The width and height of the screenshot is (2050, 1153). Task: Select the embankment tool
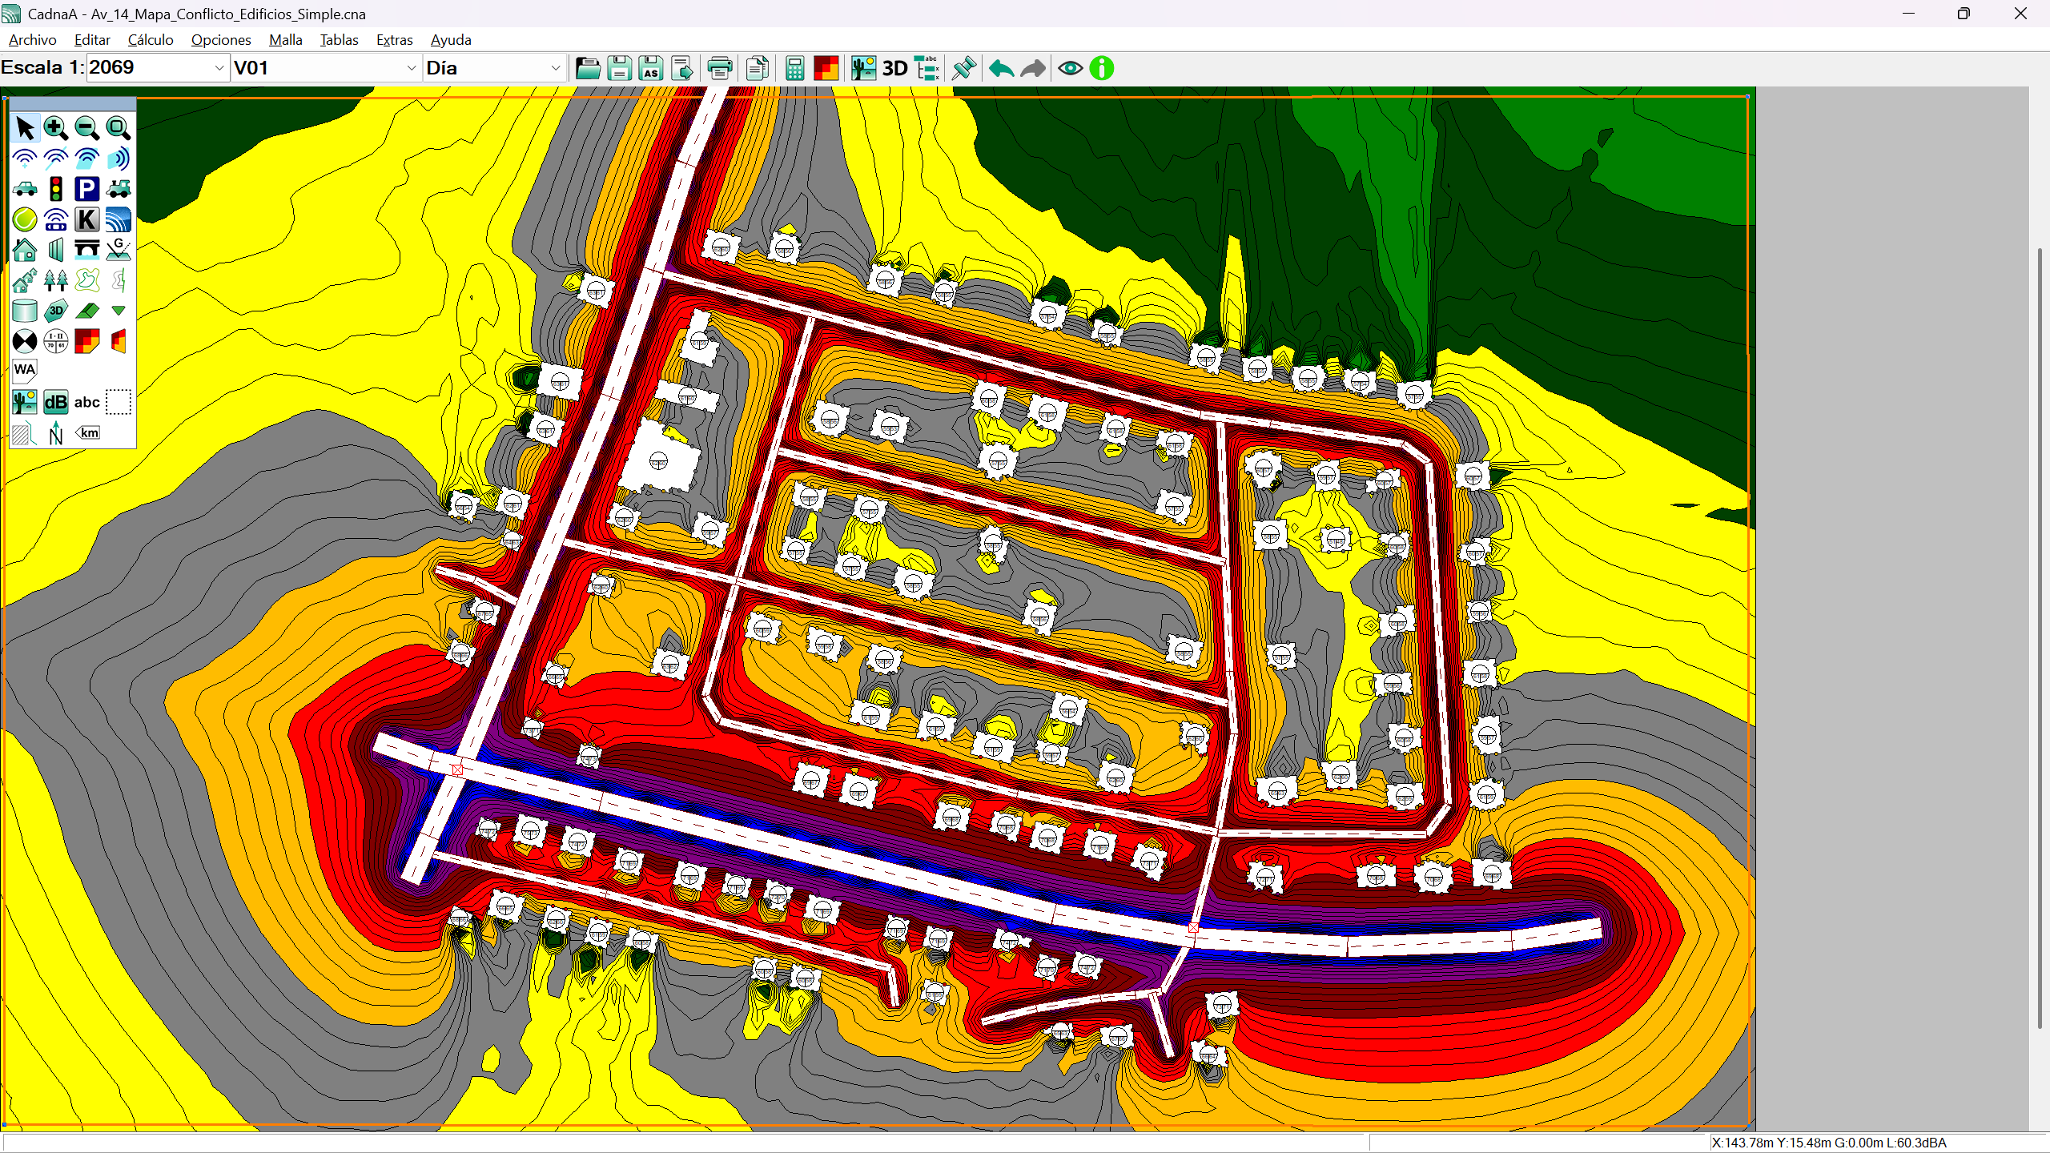87,311
